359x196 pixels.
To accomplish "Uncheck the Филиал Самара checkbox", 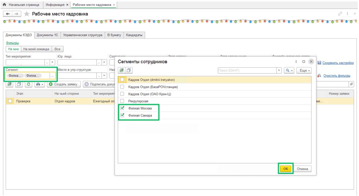I will coord(122,115).
